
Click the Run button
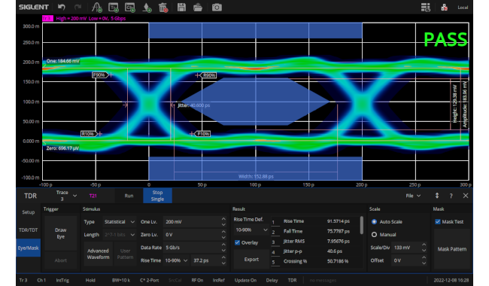(x=129, y=196)
